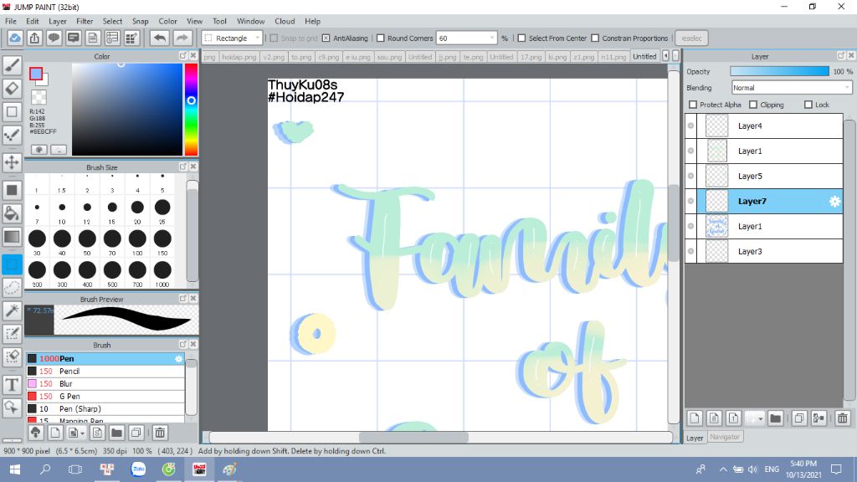857x482 pixels.
Task: Undock the Brush Size panel
Action: tap(183, 167)
